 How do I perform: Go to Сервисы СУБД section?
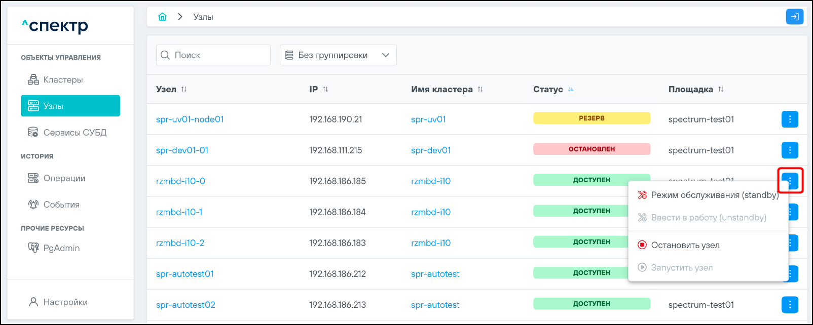point(75,132)
